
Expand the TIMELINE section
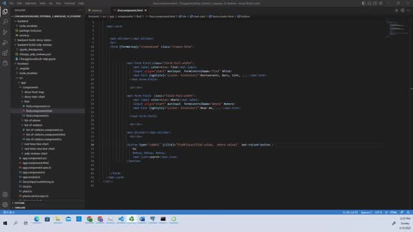[20, 207]
